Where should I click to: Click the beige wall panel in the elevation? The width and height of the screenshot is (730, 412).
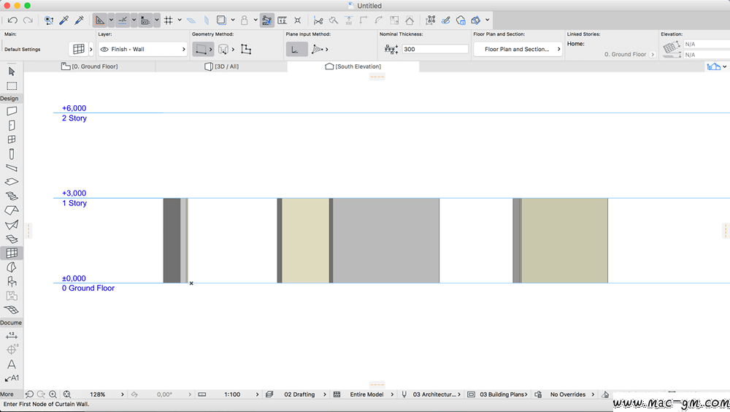click(305, 240)
